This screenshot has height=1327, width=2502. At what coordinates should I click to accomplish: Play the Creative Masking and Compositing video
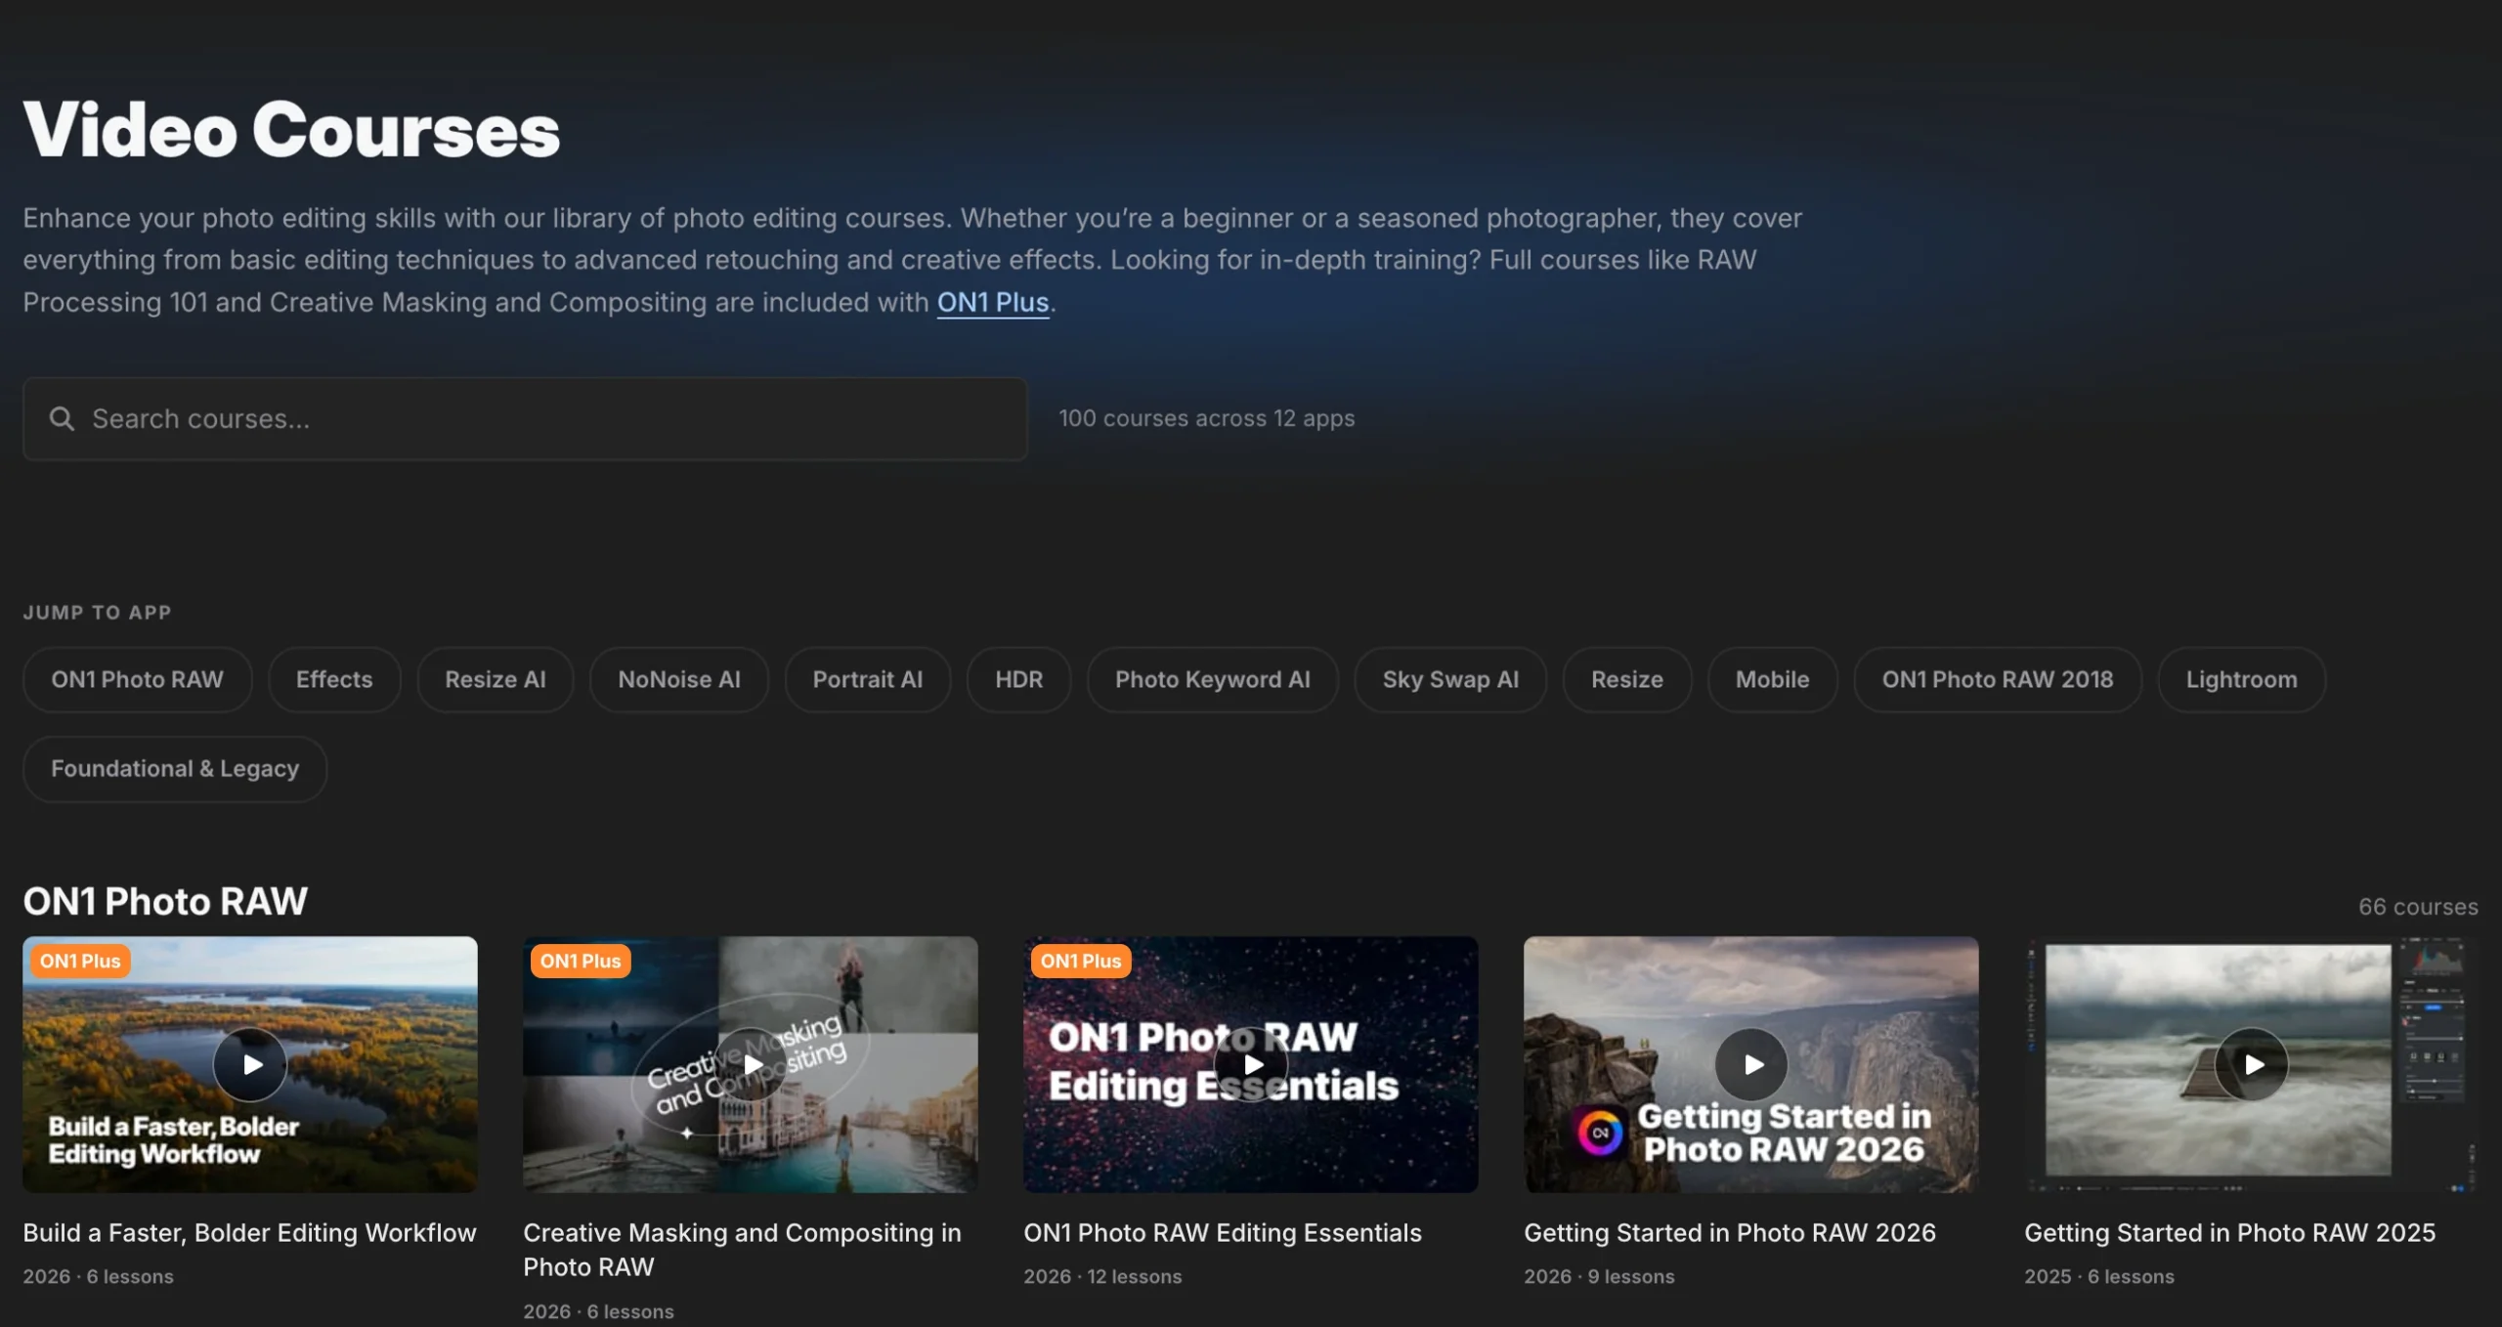click(751, 1064)
